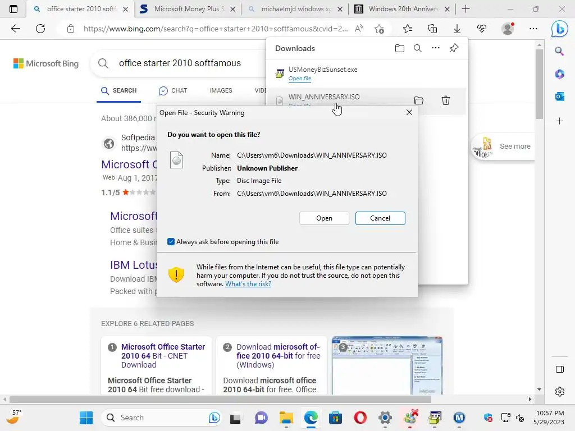Open Edge Settings and more menu
The height and width of the screenshot is (431, 575).
point(533,29)
